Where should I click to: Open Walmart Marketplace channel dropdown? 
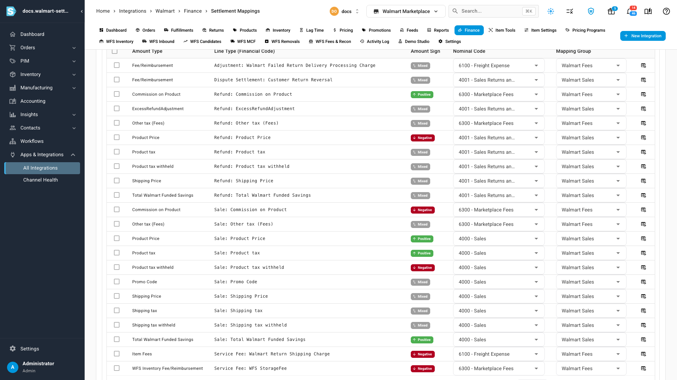(406, 11)
